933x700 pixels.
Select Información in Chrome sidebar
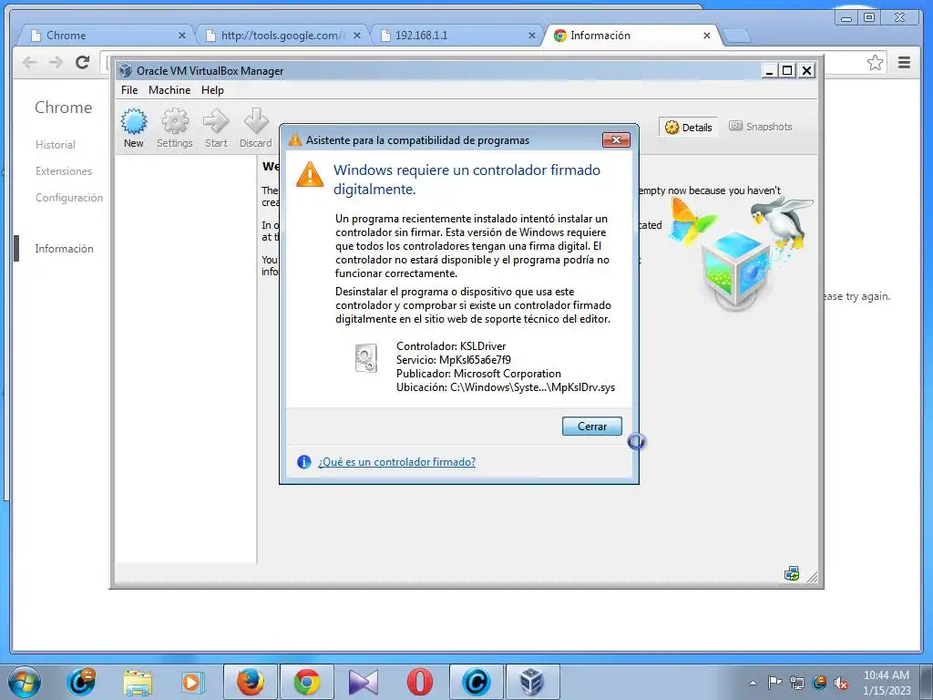(x=65, y=249)
